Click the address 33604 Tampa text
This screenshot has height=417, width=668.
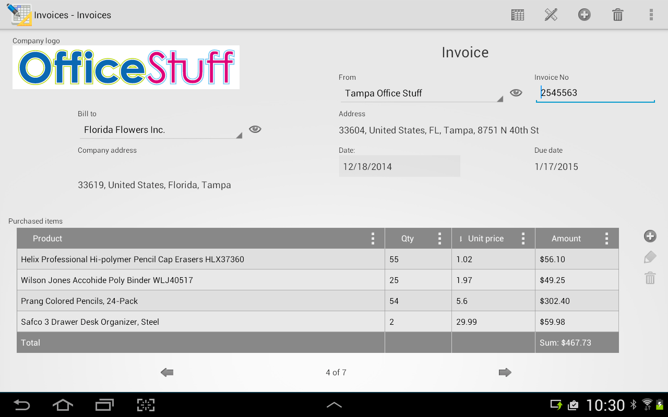click(x=439, y=130)
